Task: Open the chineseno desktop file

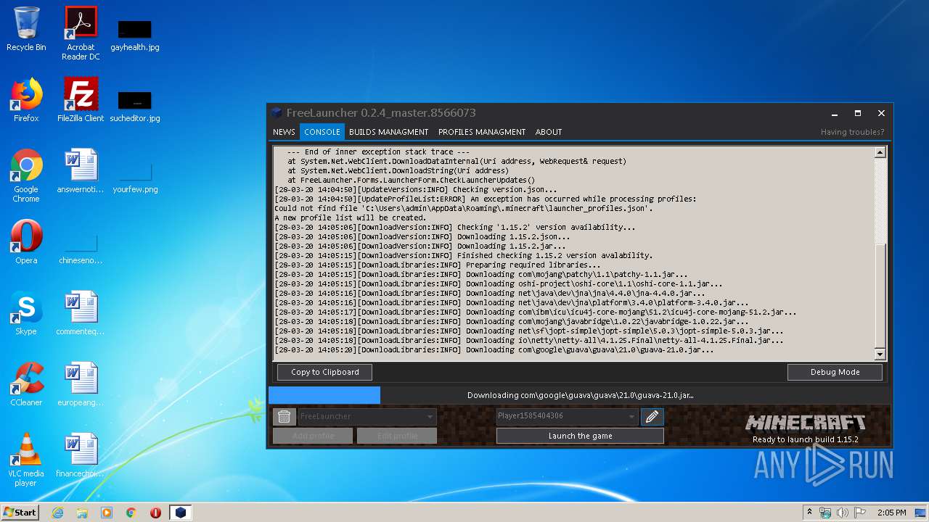Action: pyautogui.click(x=81, y=248)
